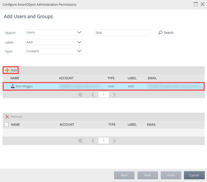Maximize the configuration dialog window
This screenshot has height=182, width=207.
pos(196,4)
